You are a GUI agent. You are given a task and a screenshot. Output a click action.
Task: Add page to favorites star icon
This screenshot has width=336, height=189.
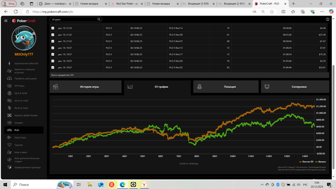point(272,12)
